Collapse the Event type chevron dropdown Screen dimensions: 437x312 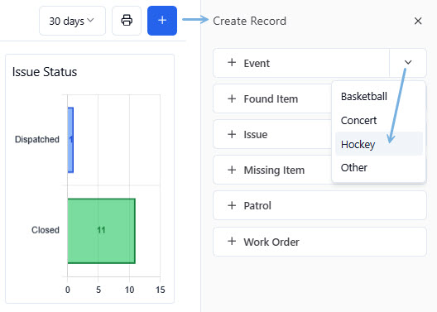408,62
